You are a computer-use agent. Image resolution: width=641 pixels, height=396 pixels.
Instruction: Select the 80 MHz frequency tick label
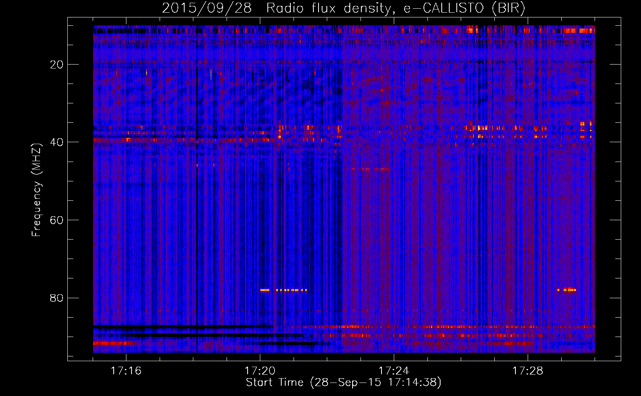pos(57,298)
